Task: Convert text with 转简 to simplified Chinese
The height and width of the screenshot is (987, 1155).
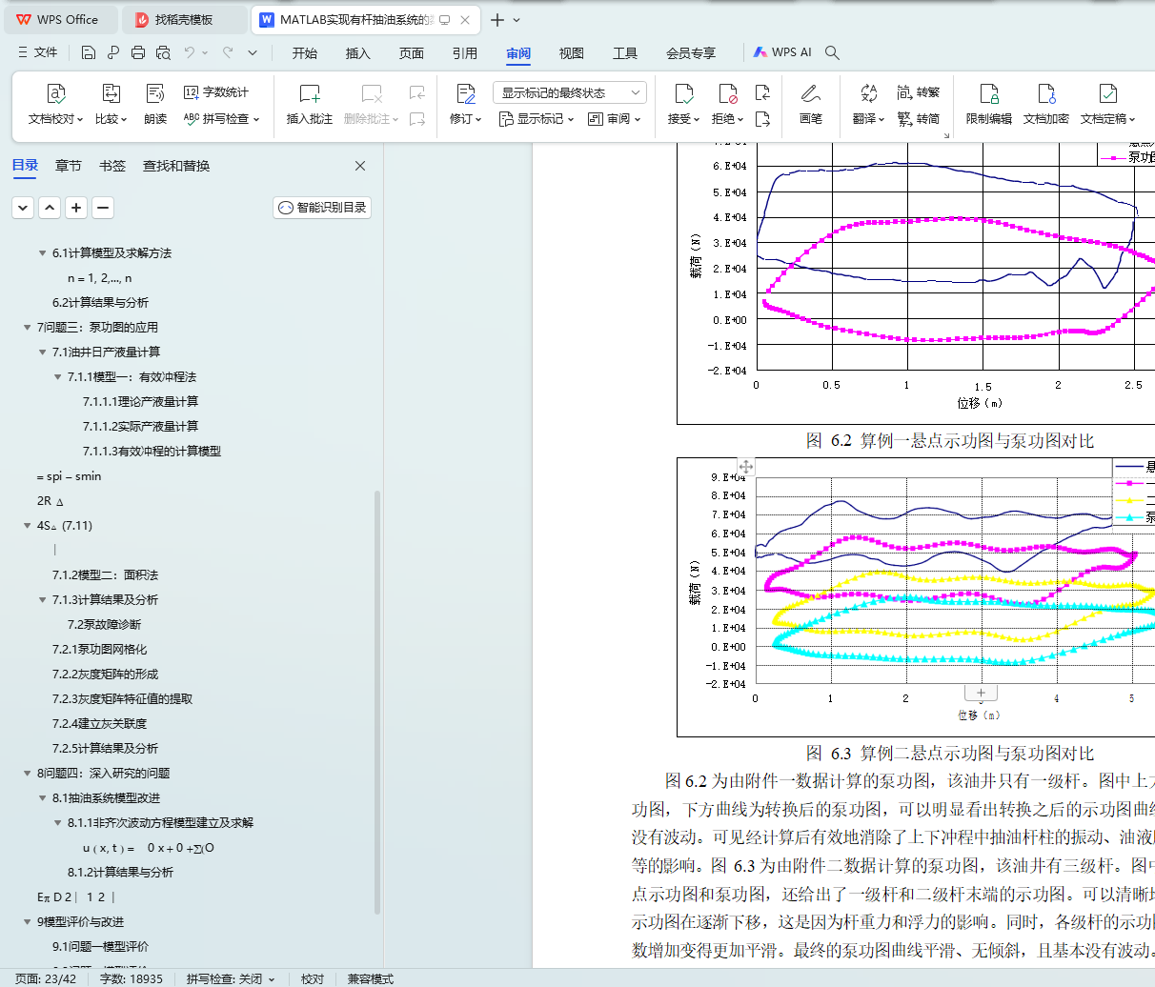Action: tap(919, 119)
